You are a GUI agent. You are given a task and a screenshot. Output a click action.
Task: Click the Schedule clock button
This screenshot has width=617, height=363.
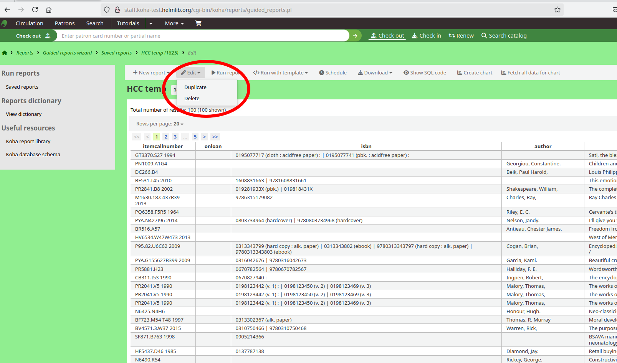332,73
